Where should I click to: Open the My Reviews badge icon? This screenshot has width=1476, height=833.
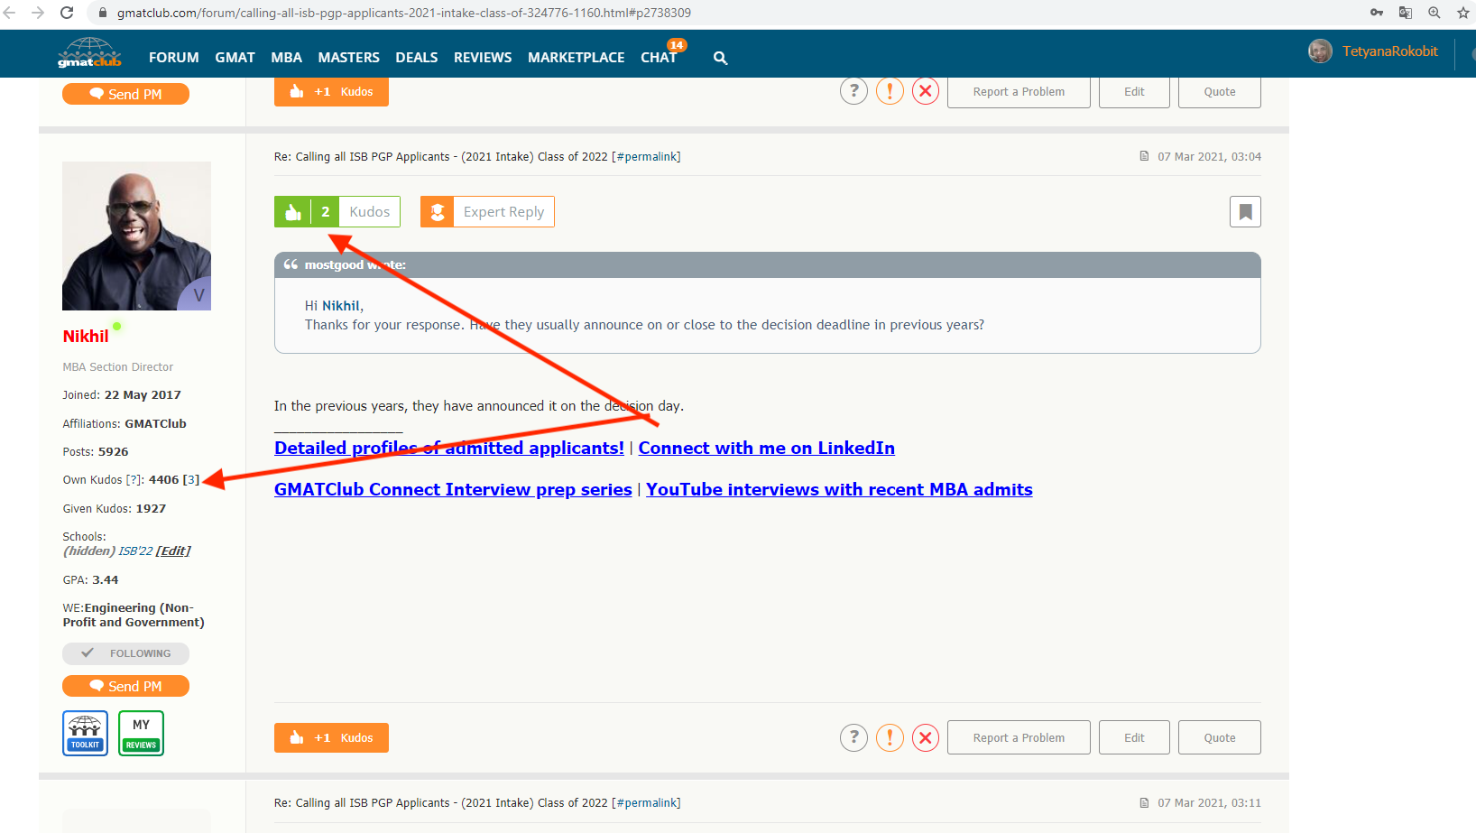coord(142,733)
